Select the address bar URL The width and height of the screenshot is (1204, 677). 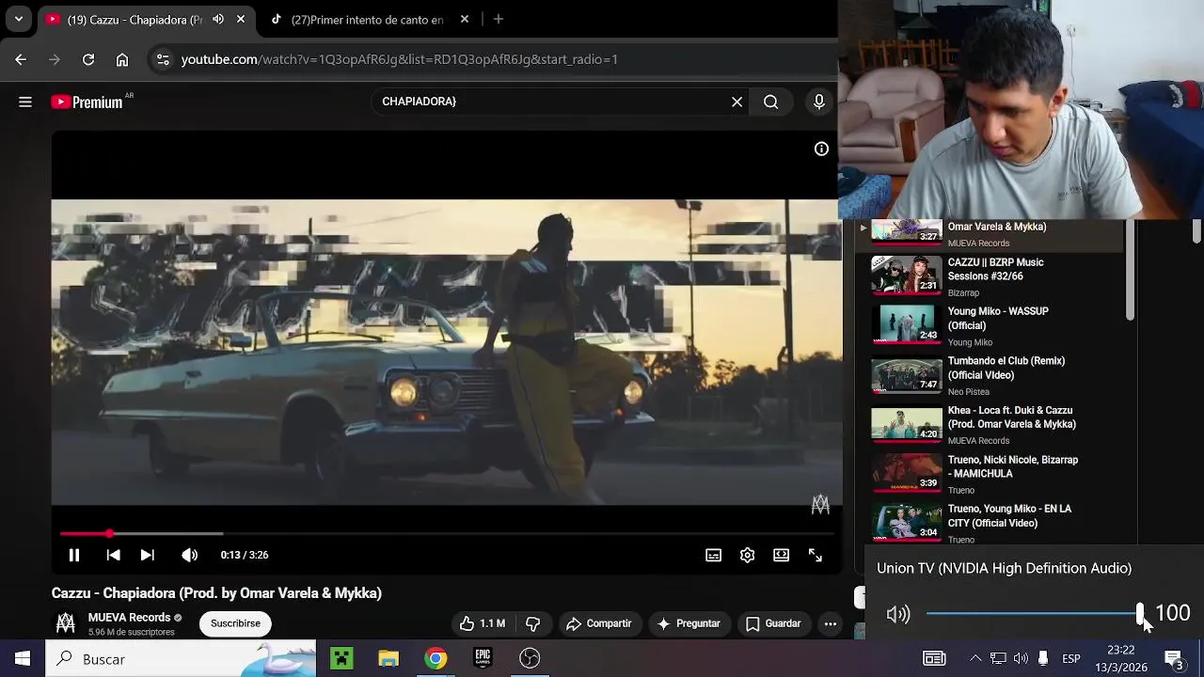399,59
